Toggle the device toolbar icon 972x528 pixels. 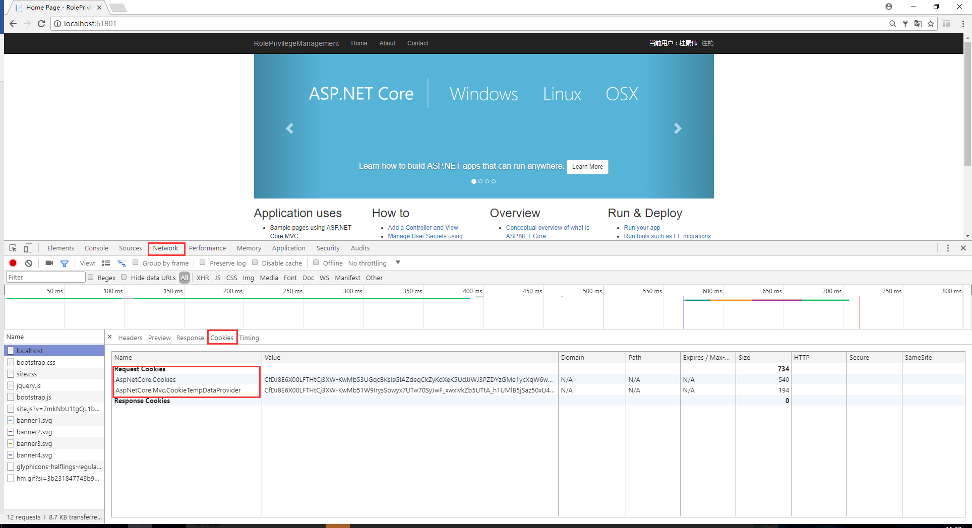point(28,248)
